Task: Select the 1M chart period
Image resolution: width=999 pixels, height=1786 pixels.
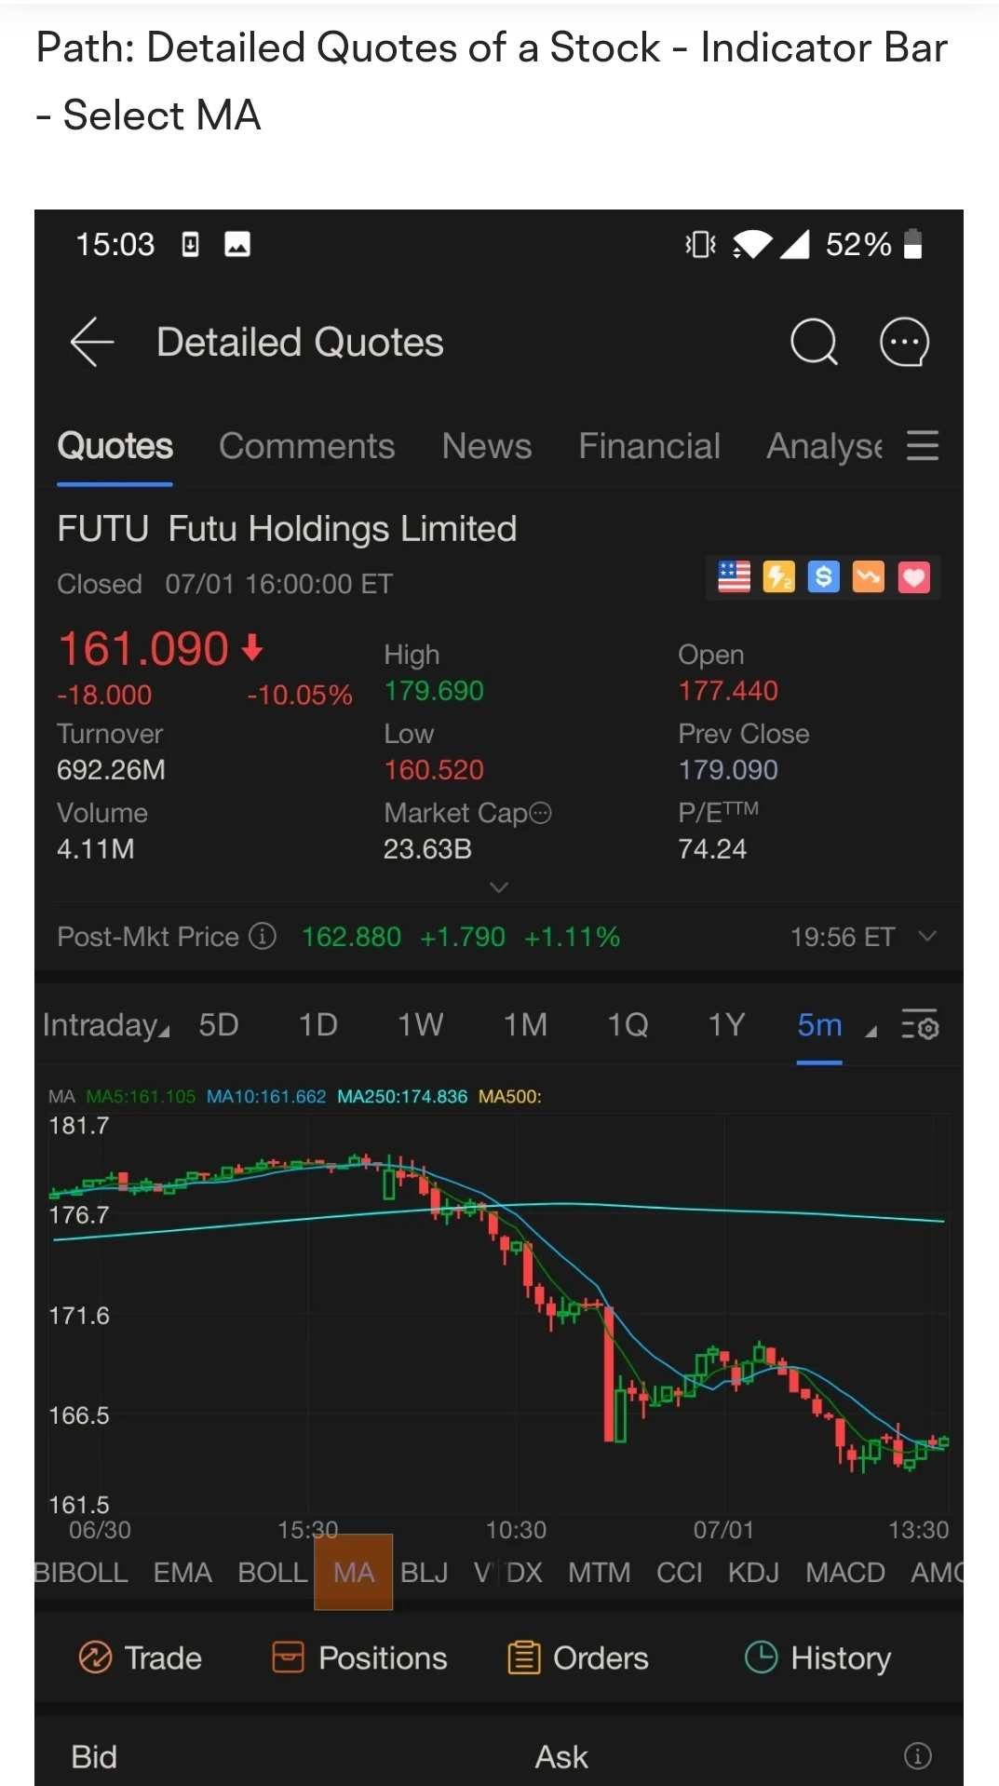Action: 525,1025
